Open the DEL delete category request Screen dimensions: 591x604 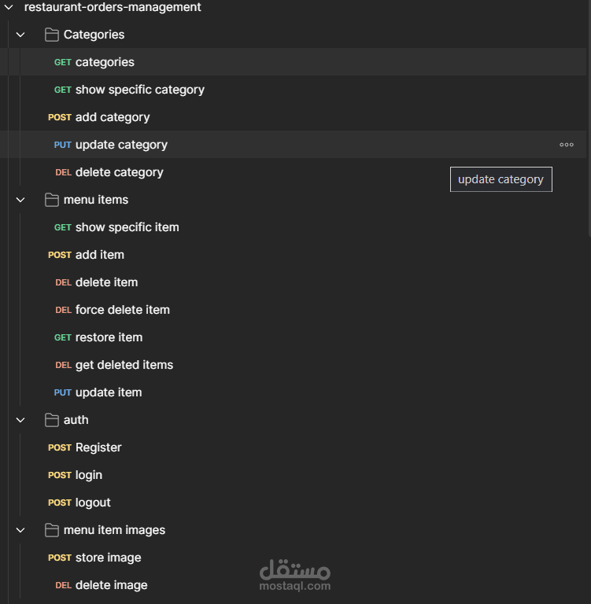pos(119,172)
